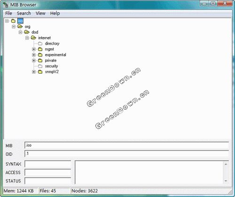Open the View menu
Screen dimensions: 235x197
click(x=40, y=13)
